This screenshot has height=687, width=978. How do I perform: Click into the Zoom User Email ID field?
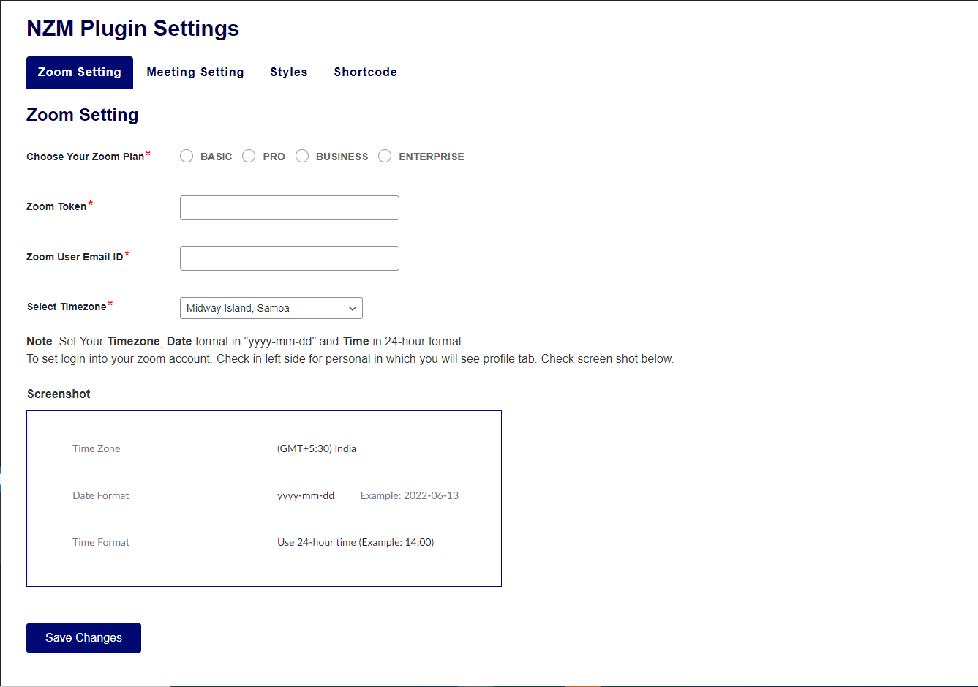[290, 258]
